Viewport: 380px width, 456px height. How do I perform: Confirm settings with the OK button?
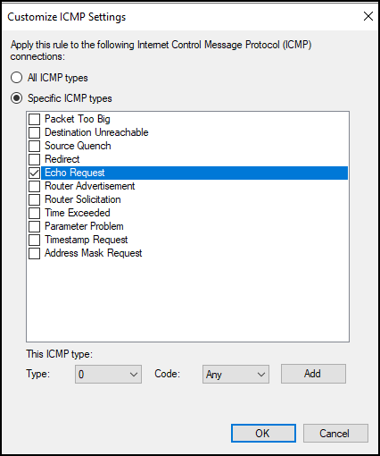pos(263,434)
